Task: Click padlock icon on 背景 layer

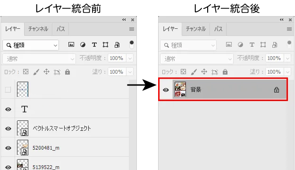Action: [x=277, y=90]
